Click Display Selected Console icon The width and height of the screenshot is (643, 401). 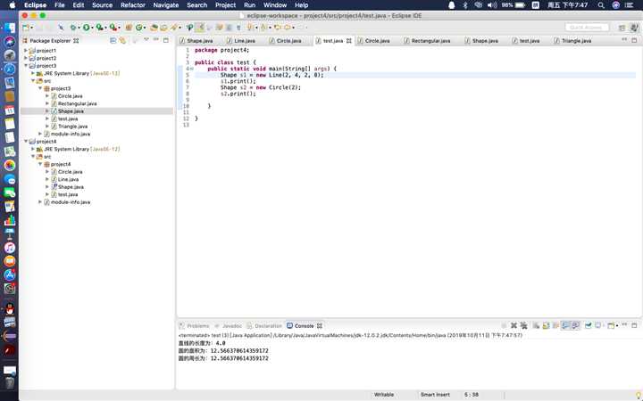(597, 326)
